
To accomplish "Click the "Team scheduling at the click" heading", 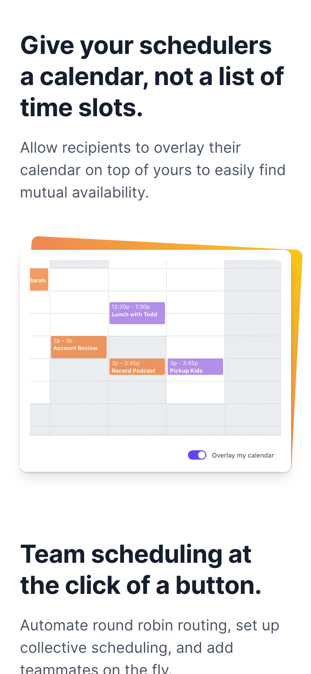I will tap(141, 569).
